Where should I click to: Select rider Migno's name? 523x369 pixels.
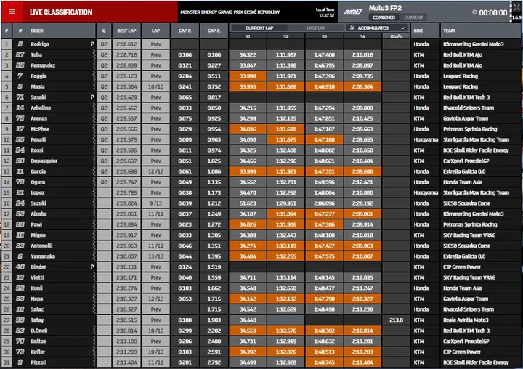[38, 235]
